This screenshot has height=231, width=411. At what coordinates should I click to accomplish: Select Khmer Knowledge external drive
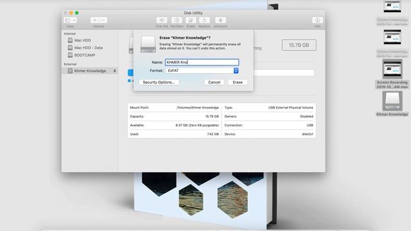pos(90,71)
